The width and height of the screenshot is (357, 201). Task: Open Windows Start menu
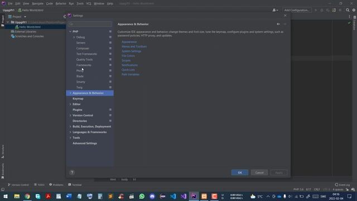(6, 196)
